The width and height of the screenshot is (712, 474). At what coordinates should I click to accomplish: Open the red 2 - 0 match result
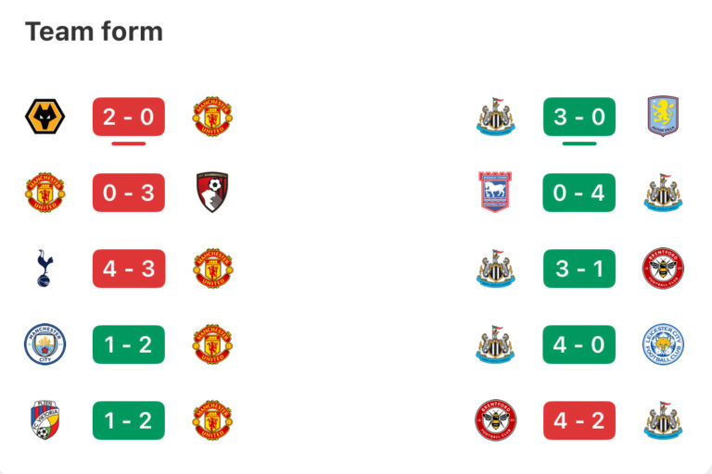(128, 117)
